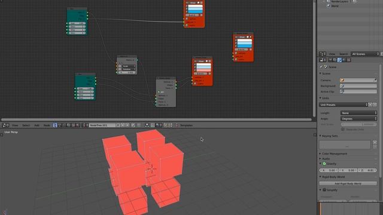Select the Scene properties tab icon
Viewport: 383px width, 215px height.
tap(339, 60)
